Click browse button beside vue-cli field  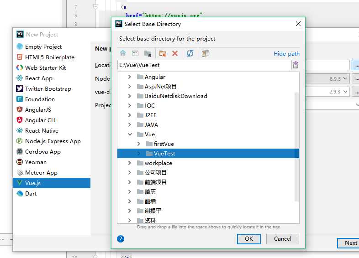[355, 92]
